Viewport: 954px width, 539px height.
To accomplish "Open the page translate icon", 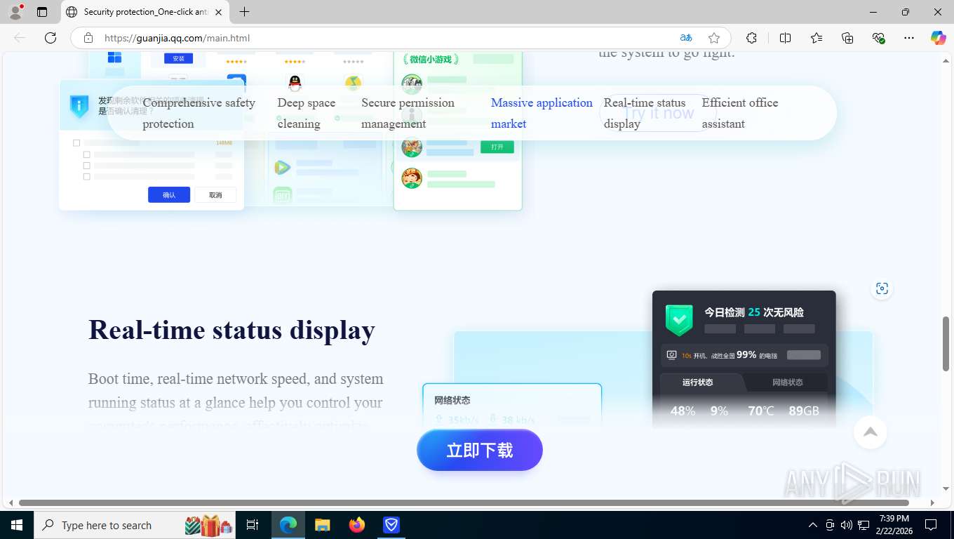I will click(686, 38).
